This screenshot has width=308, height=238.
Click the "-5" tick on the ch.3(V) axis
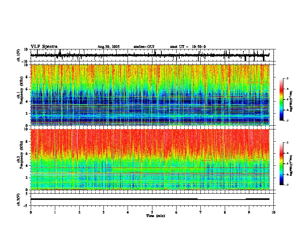(x=26, y=206)
